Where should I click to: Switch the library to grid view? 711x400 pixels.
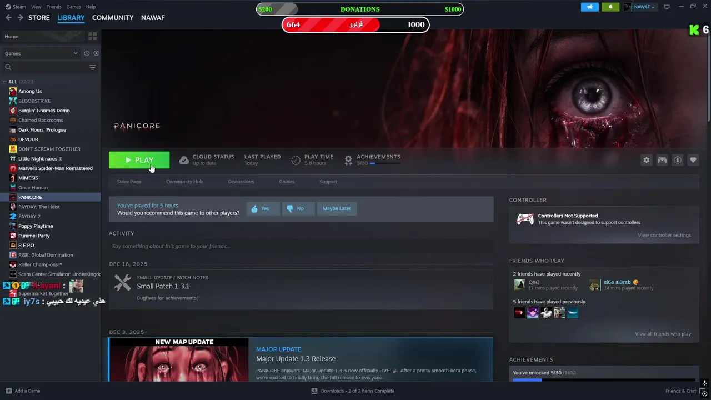pos(92,36)
